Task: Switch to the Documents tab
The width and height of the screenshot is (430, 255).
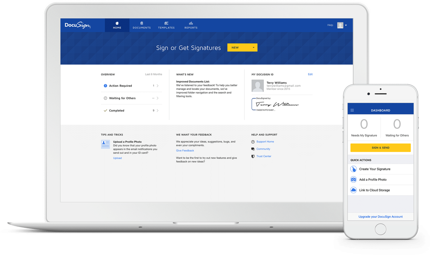Action: 142,25
